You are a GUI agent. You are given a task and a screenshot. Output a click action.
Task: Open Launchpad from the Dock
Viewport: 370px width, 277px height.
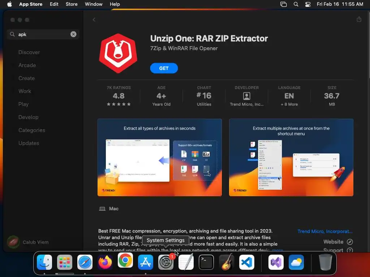65,262
